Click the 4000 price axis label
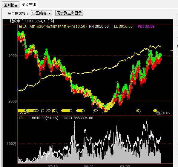The image size is (178, 167). [x=13, y=55]
